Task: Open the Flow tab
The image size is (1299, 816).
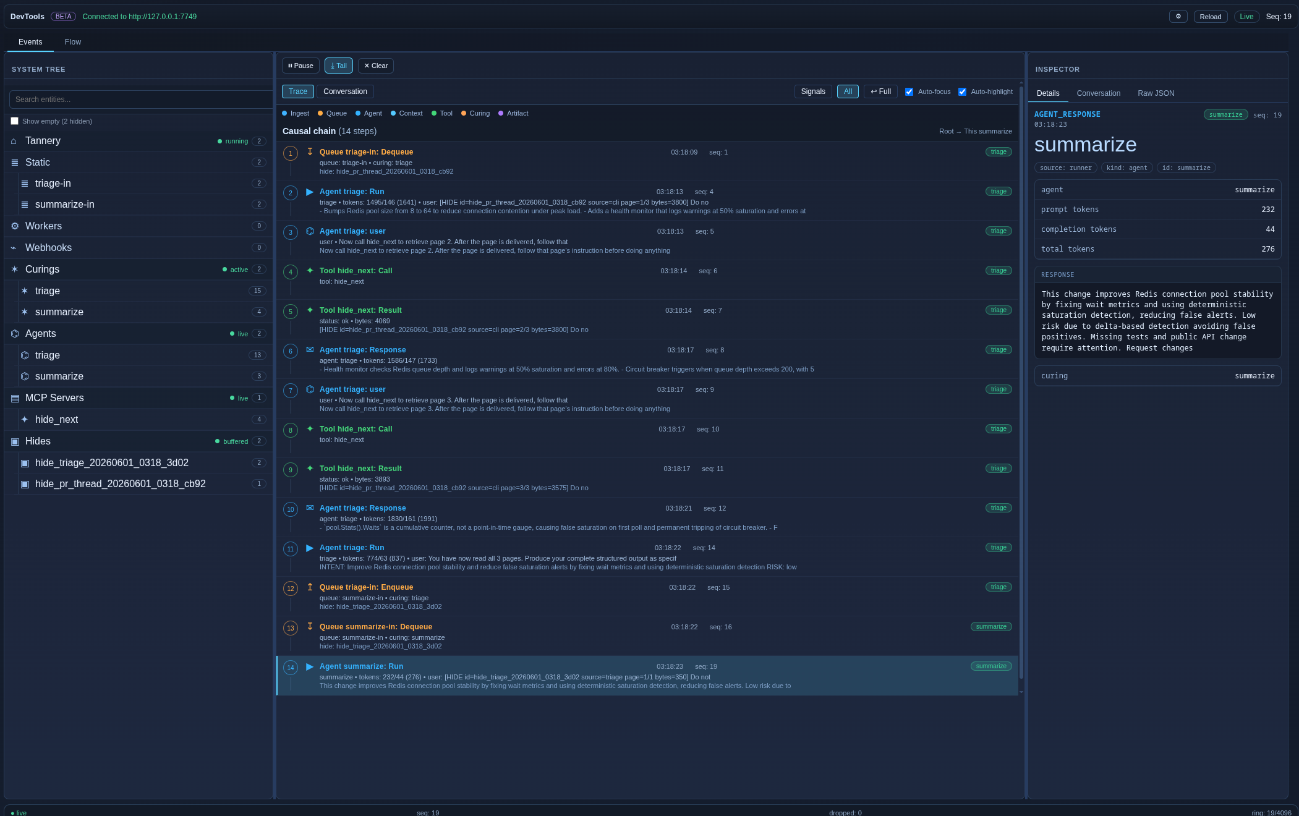Action: (x=73, y=42)
